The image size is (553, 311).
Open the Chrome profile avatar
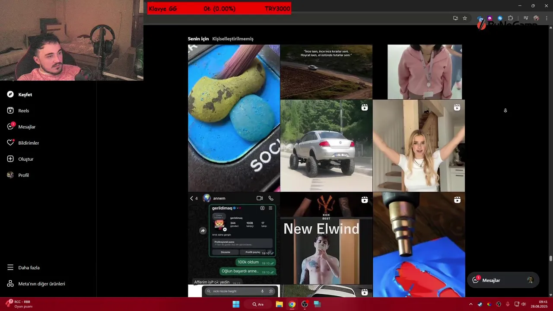pos(536,18)
